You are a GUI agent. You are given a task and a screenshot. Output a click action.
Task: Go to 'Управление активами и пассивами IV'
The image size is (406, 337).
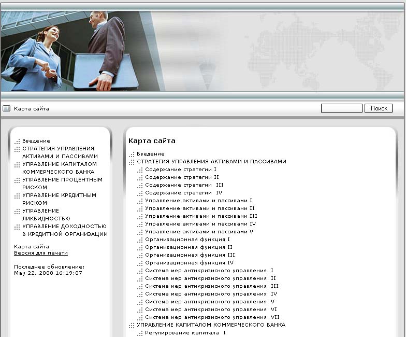[x=200, y=224]
